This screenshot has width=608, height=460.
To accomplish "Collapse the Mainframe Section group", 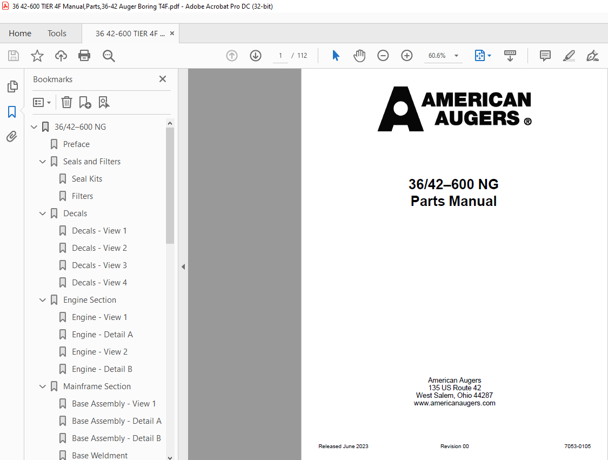I will coord(43,386).
